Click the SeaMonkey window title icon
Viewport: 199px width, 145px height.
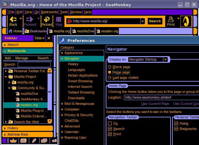[5, 5]
